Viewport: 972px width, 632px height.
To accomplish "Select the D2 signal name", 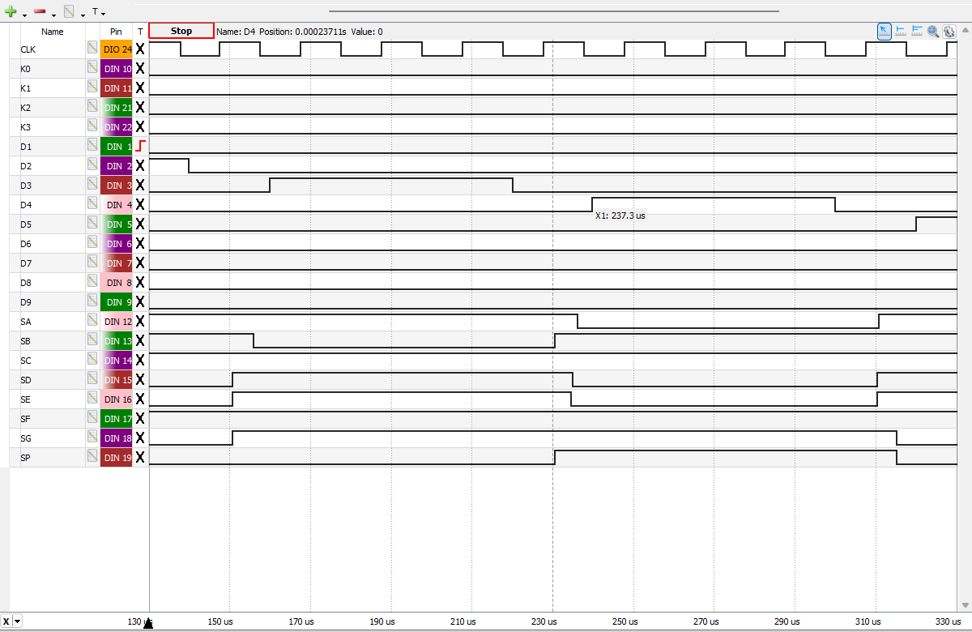I will [x=26, y=166].
